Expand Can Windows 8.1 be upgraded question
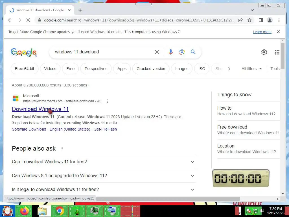 pyautogui.click(x=104, y=176)
